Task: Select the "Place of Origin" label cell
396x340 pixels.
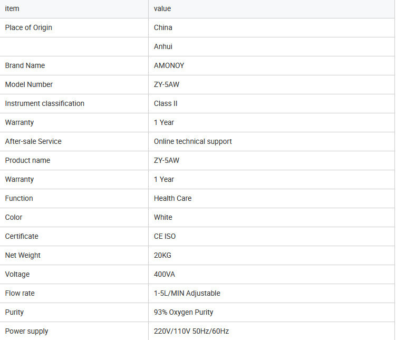Action: [28, 27]
